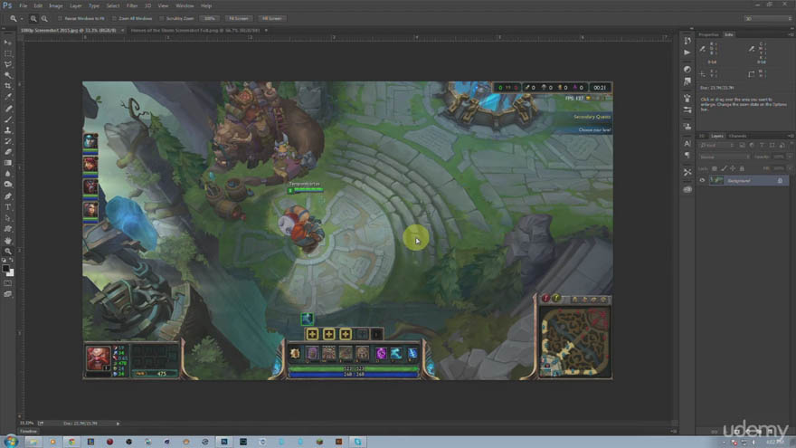The width and height of the screenshot is (796, 448).
Task: Hide the Background layer eye icon
Action: [702, 180]
